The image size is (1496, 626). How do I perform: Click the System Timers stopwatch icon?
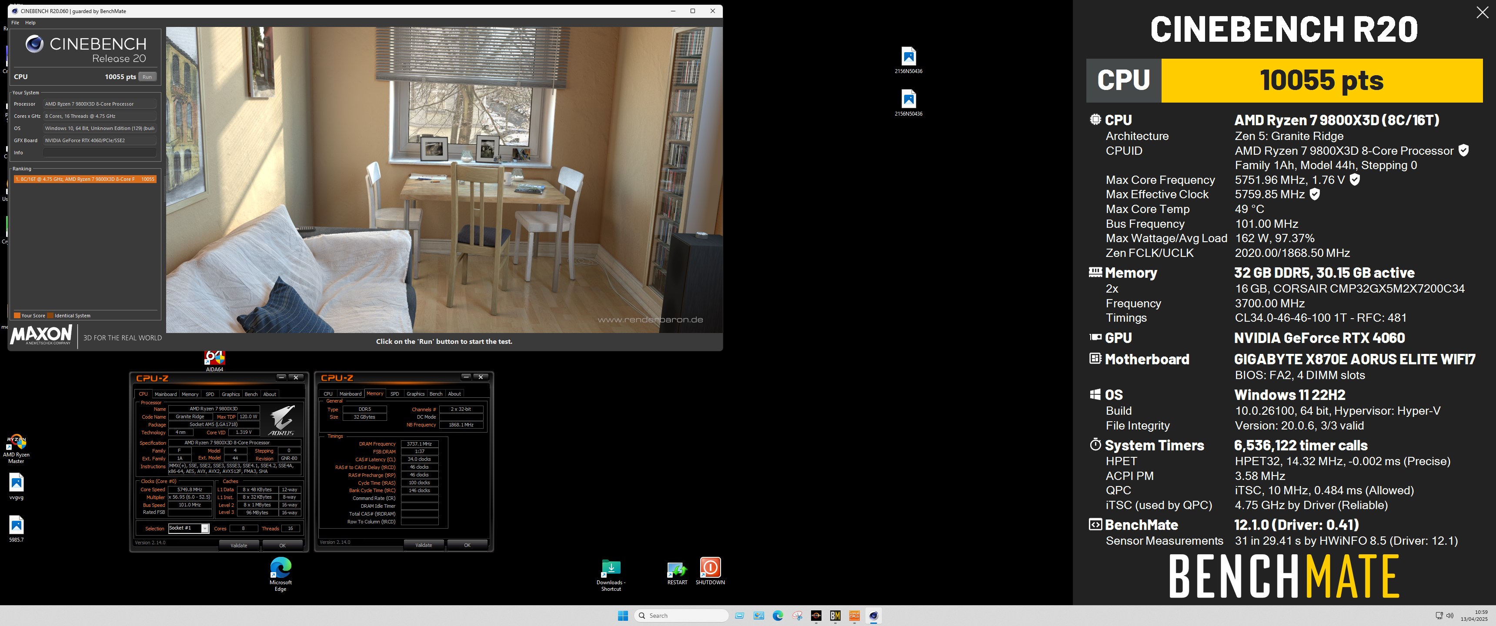point(1095,445)
